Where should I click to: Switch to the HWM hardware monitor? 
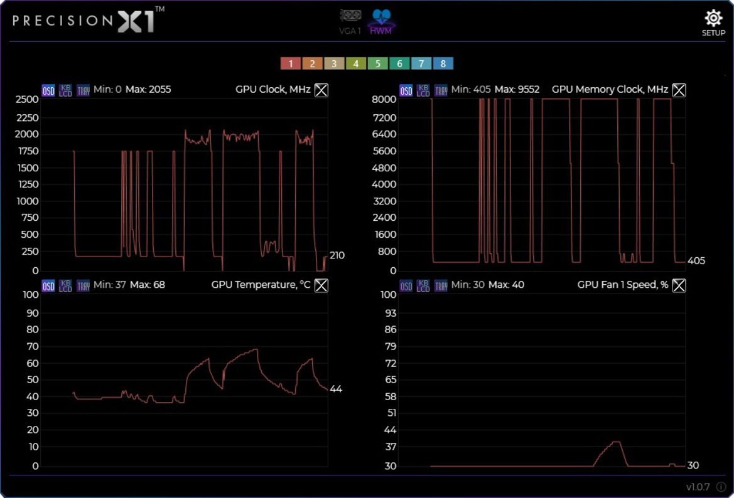click(381, 21)
